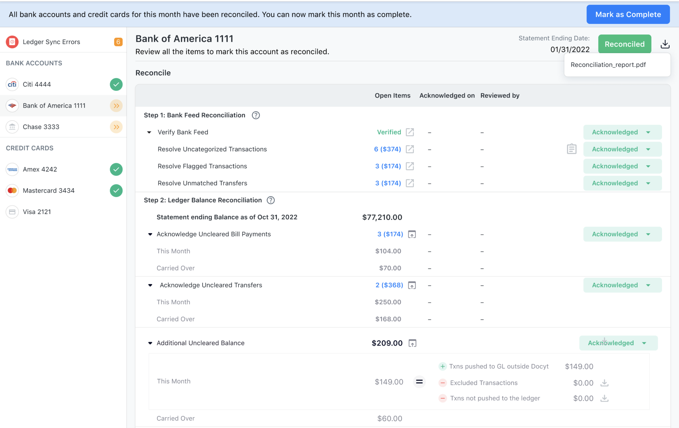Open 3 ($174) link for Uncleared Bill Payments
The image size is (679, 428).
click(390, 234)
